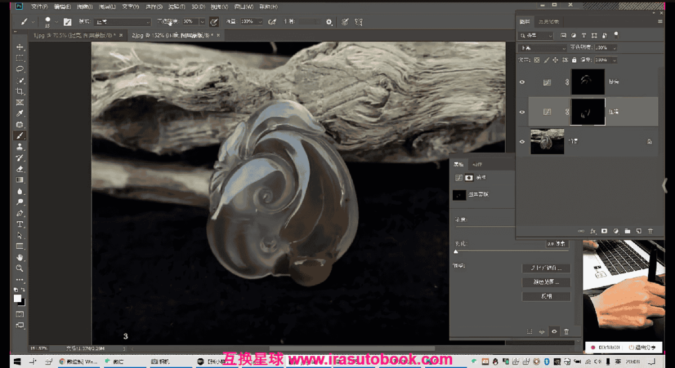Switch to the 1.jpg document tab
675x368 pixels.
tap(73, 36)
